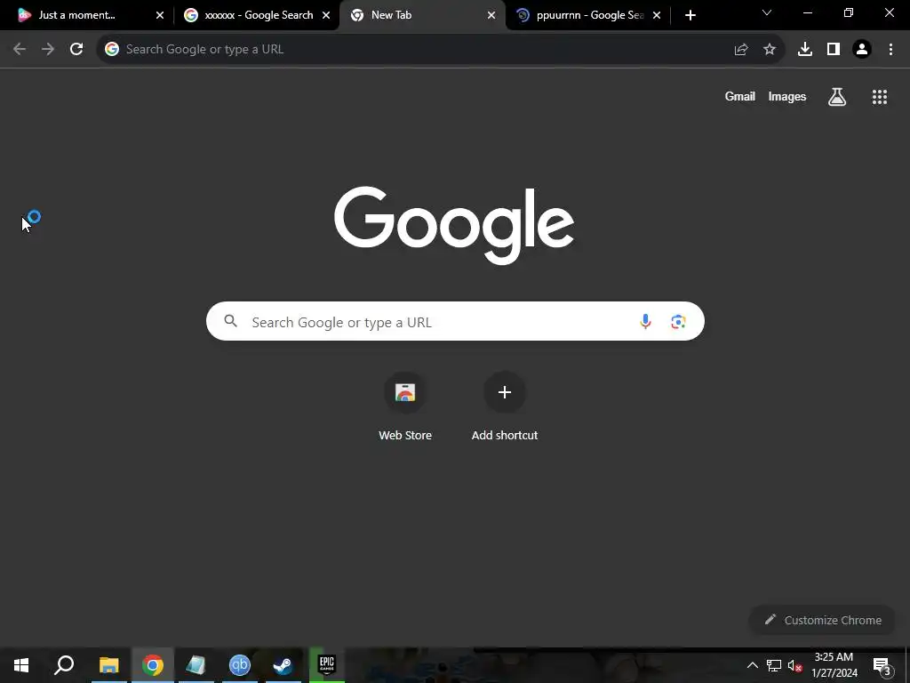Click the Chrome taskbar icon
910x683 pixels.
[153, 665]
